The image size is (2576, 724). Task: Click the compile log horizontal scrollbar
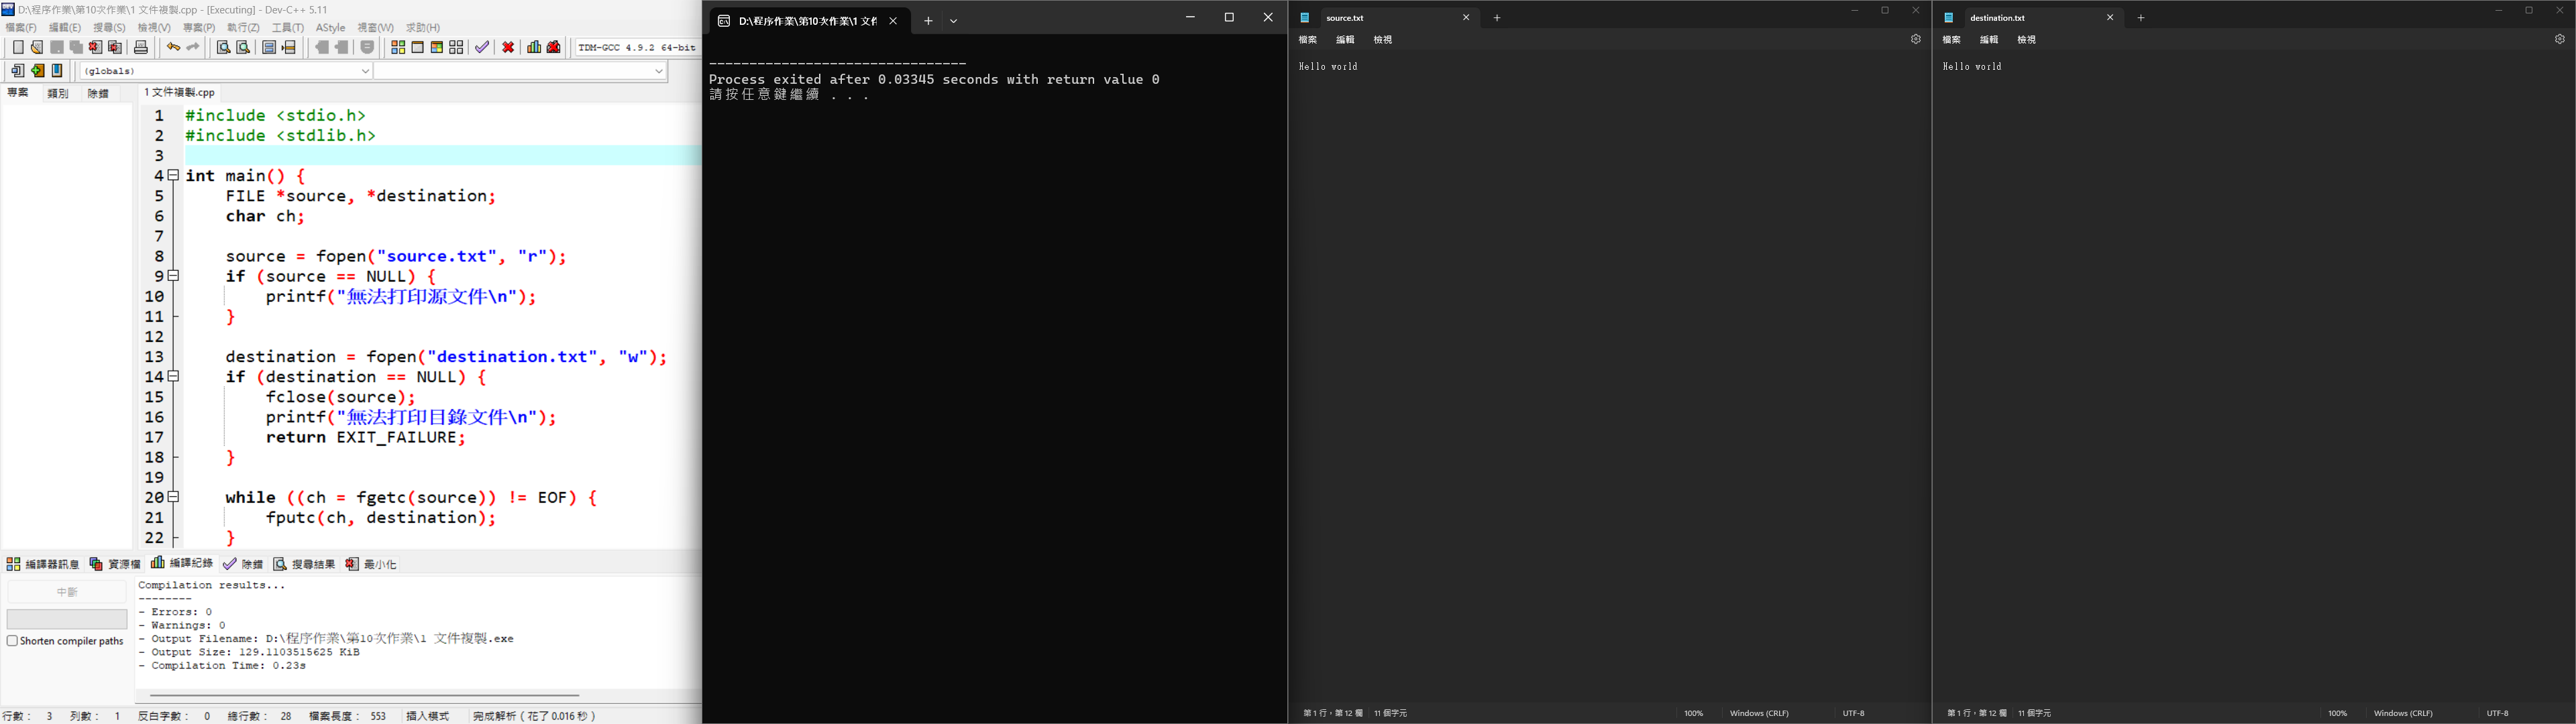point(365,695)
